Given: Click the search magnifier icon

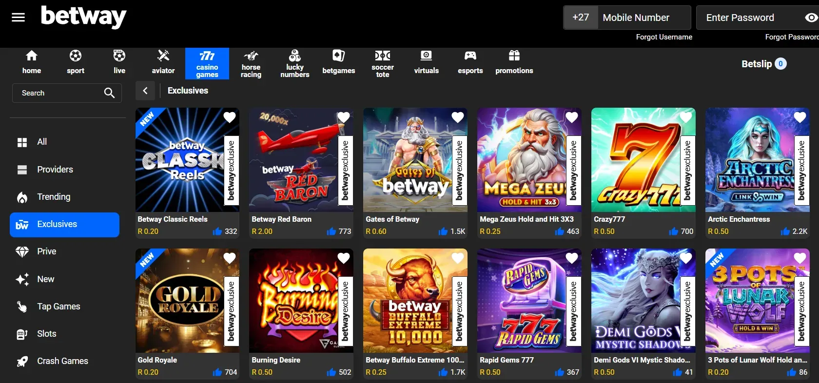Looking at the screenshot, I should [x=109, y=93].
